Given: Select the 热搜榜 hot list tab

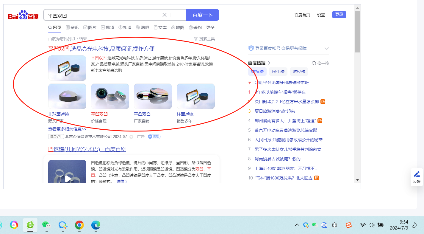Looking at the screenshot, I should 257,72.
